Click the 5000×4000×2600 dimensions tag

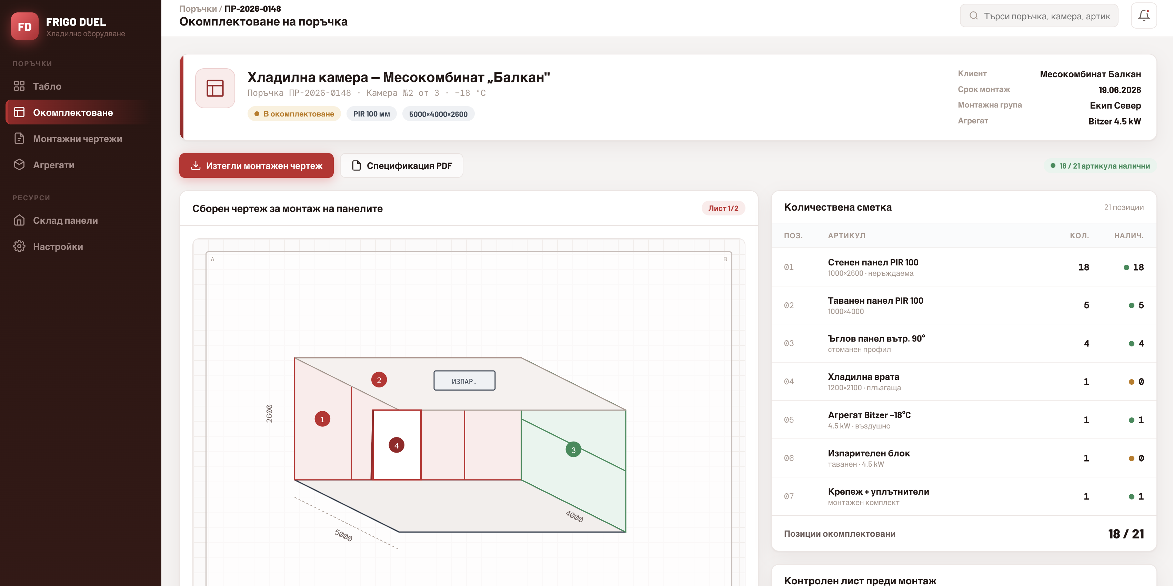pyautogui.click(x=438, y=114)
